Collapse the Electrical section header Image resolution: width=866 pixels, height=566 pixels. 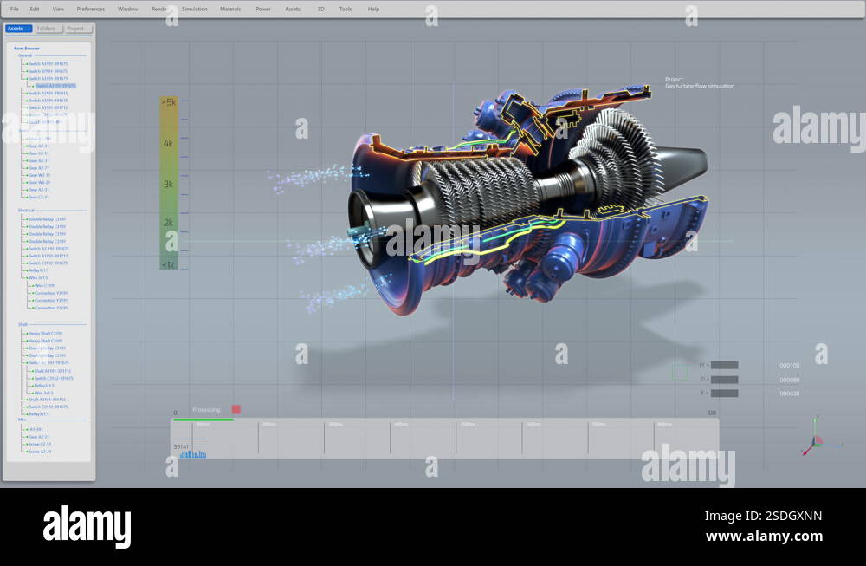(26, 210)
